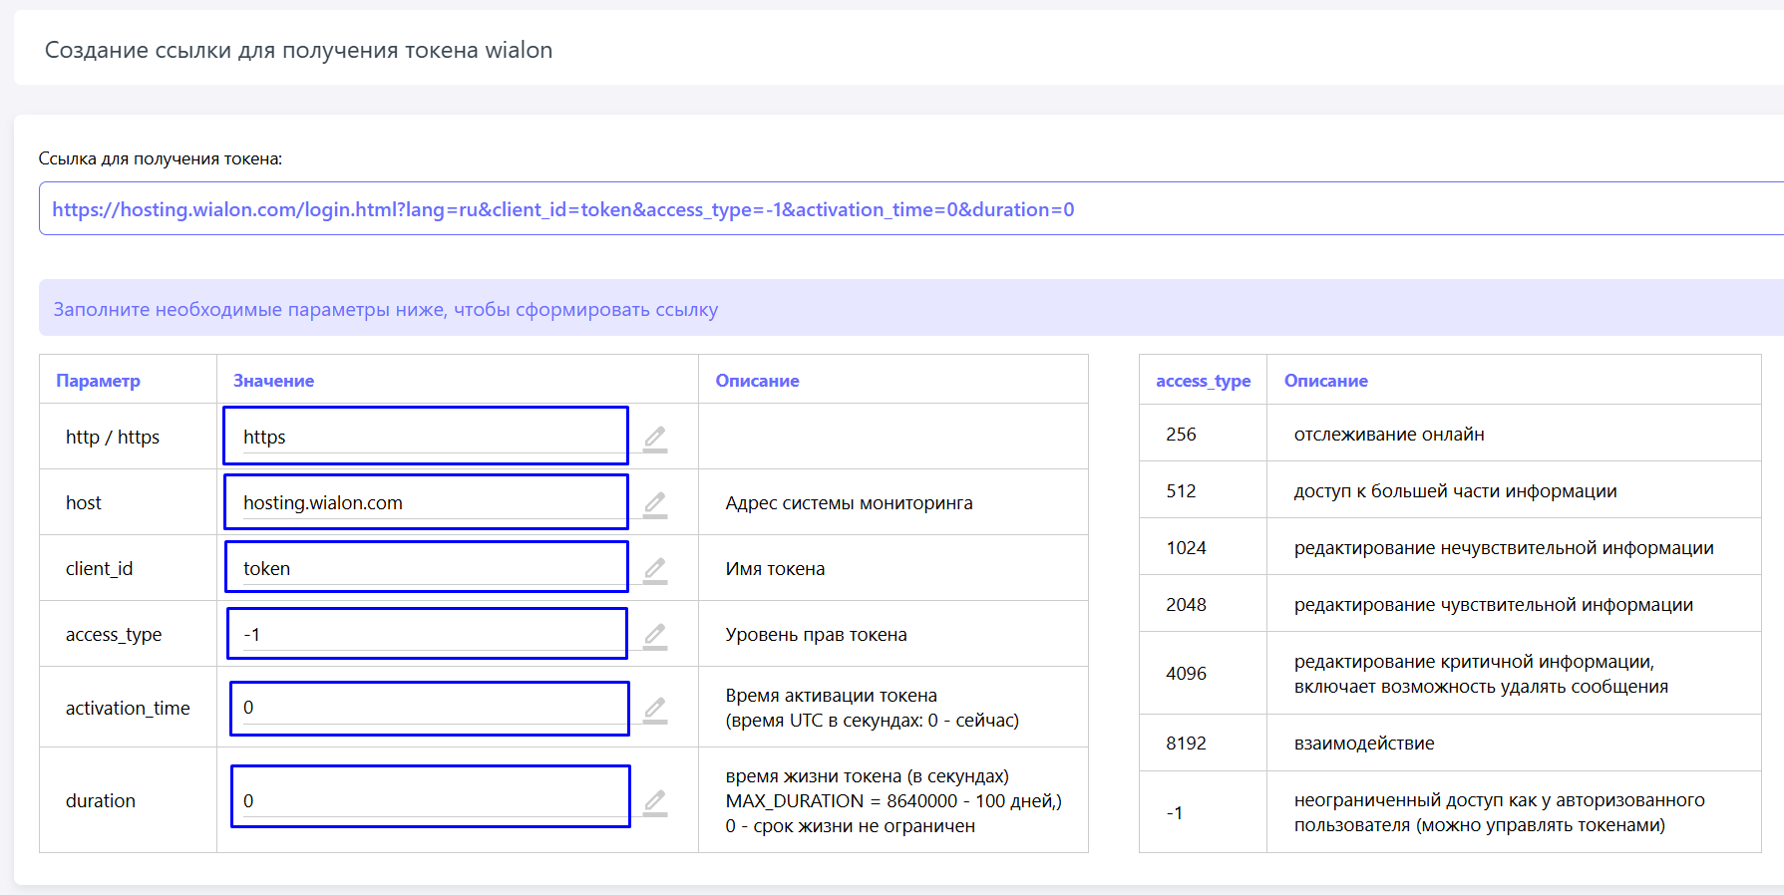The image size is (1784, 895).
Task: Click the Значение column header
Action: point(273,381)
